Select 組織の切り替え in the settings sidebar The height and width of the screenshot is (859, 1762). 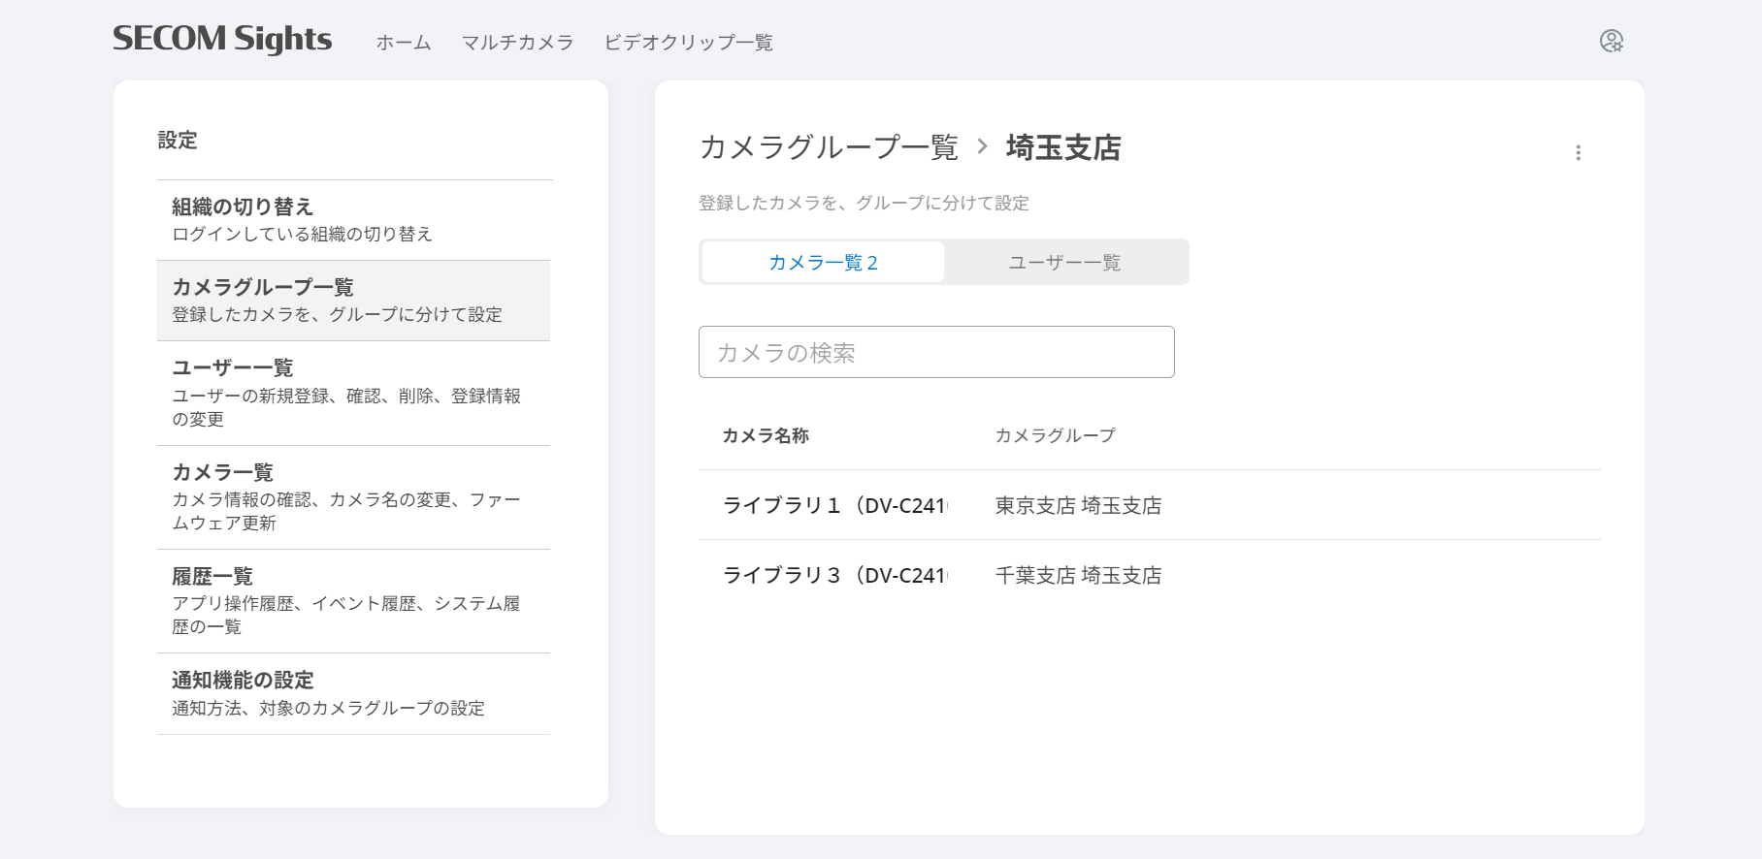(x=353, y=220)
